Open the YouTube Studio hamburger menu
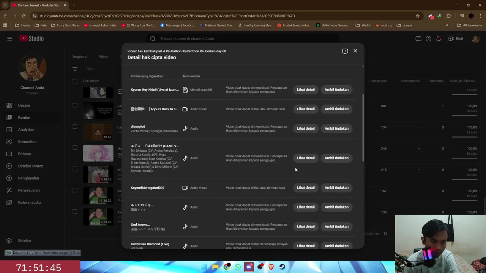 [9, 39]
